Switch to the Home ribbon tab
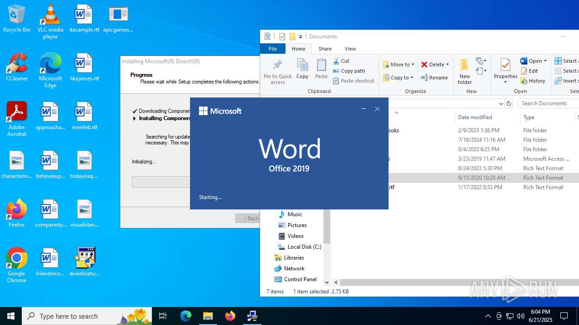The height and width of the screenshot is (325, 579). coord(299,49)
